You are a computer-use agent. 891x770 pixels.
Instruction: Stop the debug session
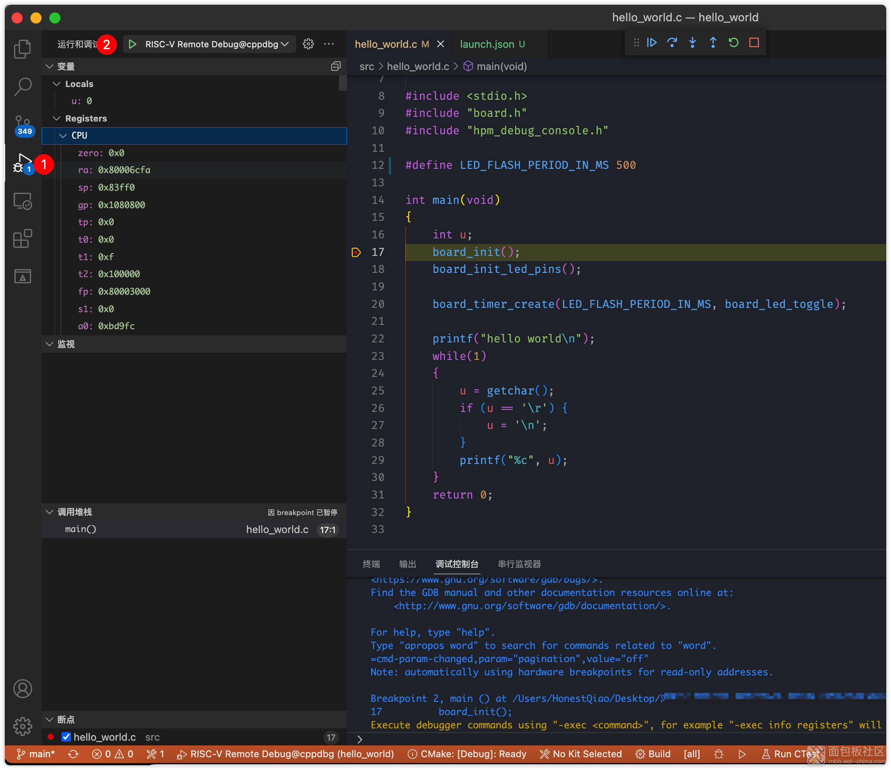(754, 43)
